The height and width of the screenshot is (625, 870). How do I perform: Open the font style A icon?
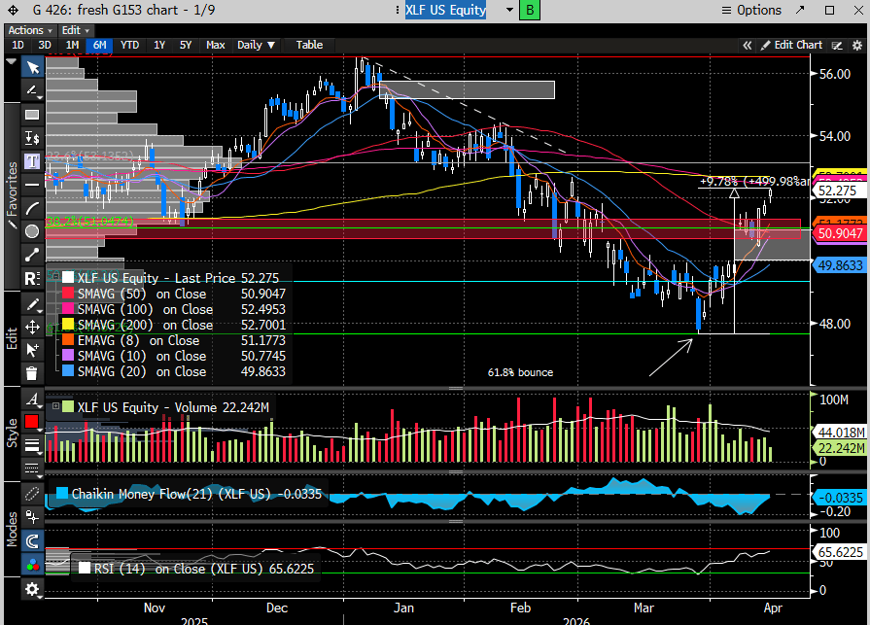(x=33, y=399)
